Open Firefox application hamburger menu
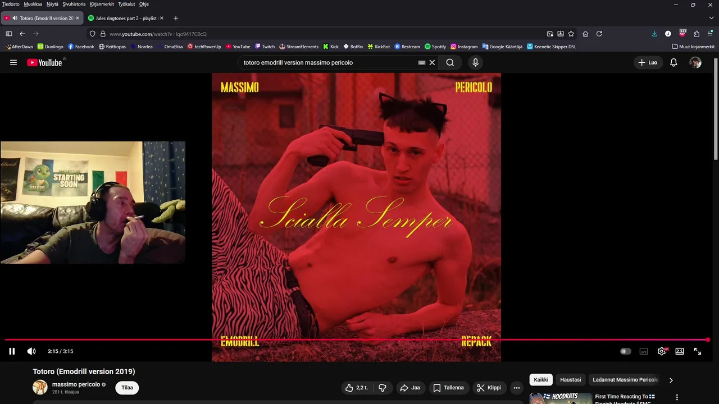Screen dimensions: 719x404 pyautogui.click(x=711, y=34)
